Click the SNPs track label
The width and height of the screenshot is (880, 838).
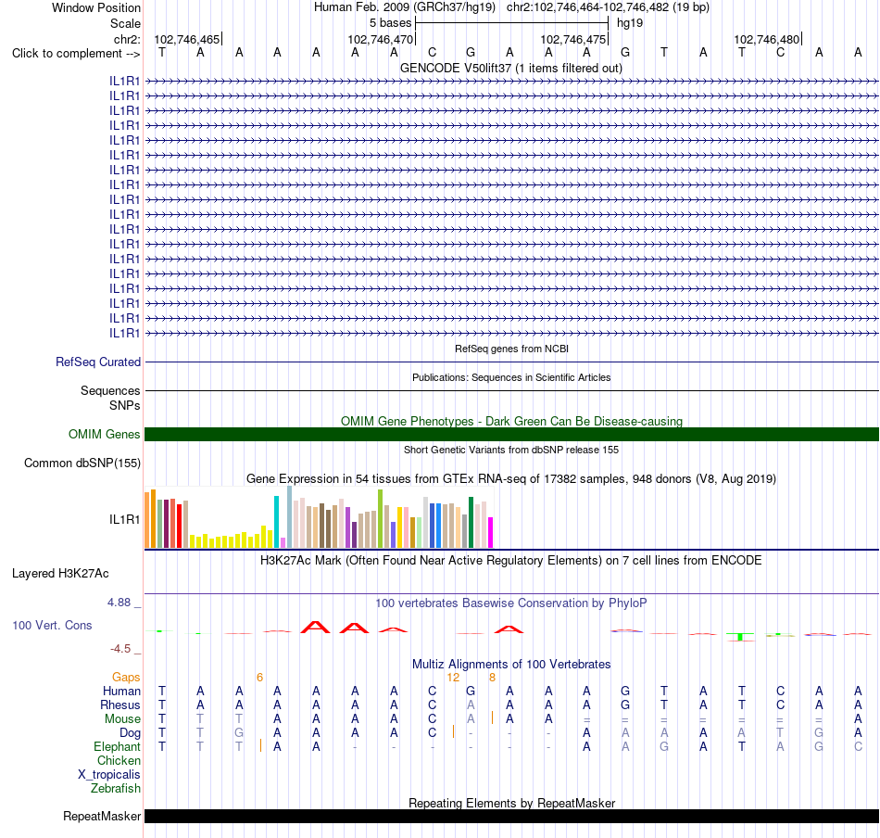125,405
